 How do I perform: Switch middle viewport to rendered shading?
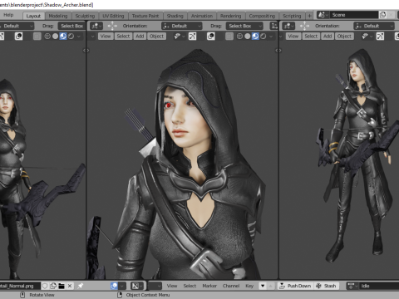coord(263,37)
